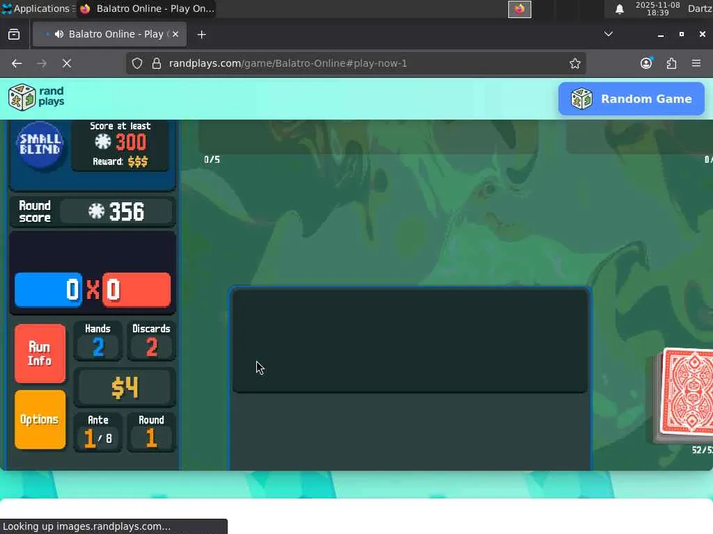
Task: Focus the randplays.com address bar
Action: [354, 63]
